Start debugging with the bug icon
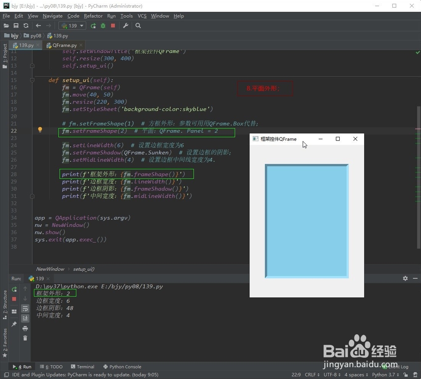The width and height of the screenshot is (421, 379). [x=103, y=26]
